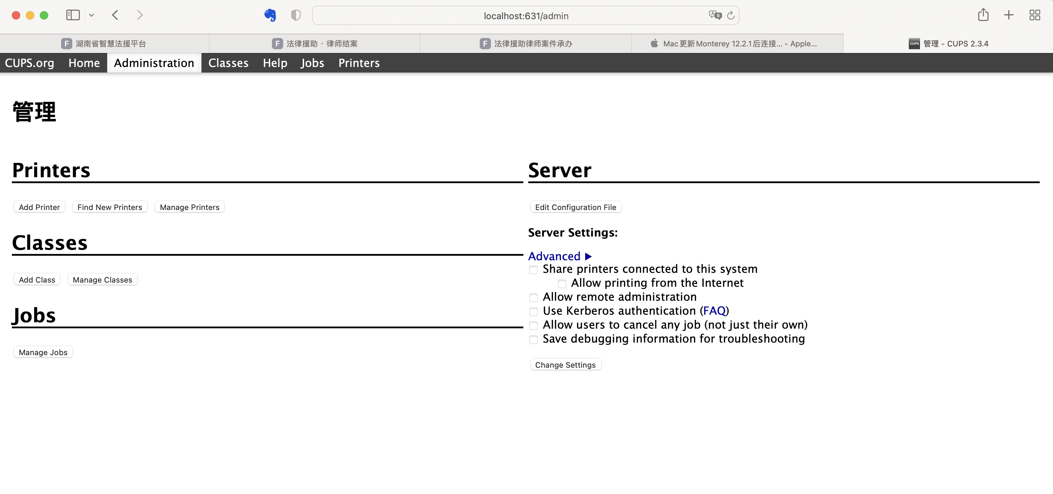The height and width of the screenshot is (494, 1053).
Task: Enable Share printers connected to this system
Action: [x=533, y=270]
